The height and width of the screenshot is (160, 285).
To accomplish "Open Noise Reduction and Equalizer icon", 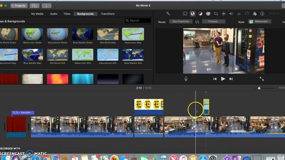I will [x=239, y=14].
